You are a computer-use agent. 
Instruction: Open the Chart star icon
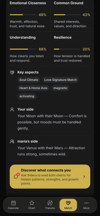(32, 203)
